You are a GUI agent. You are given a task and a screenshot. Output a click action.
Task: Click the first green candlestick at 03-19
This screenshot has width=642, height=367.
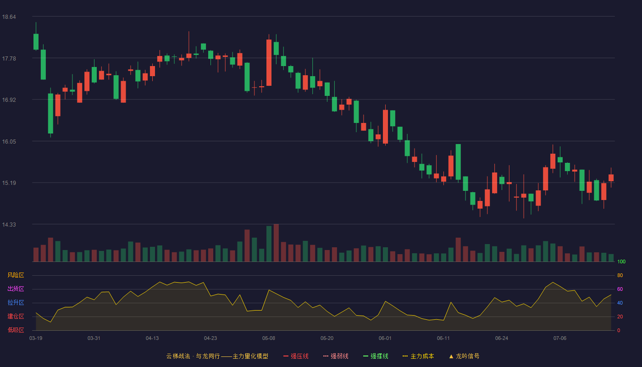click(36, 42)
